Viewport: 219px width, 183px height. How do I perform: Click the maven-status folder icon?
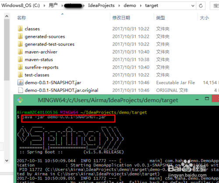tap(20, 59)
